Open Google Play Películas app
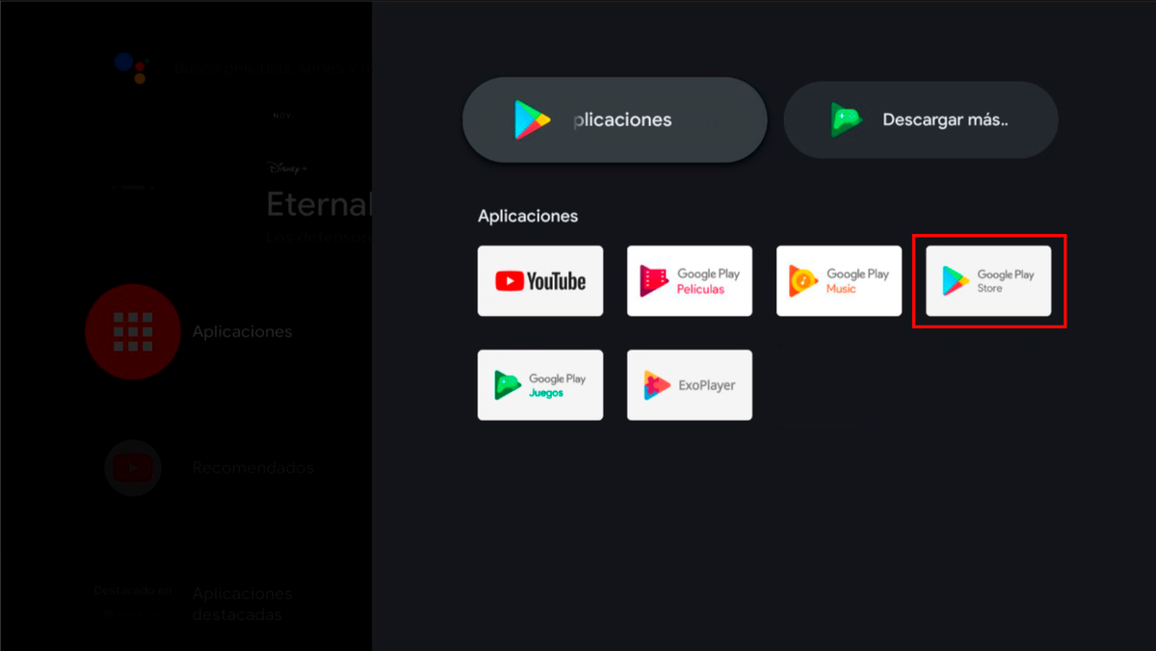Image resolution: width=1156 pixels, height=651 pixels. 690,281
